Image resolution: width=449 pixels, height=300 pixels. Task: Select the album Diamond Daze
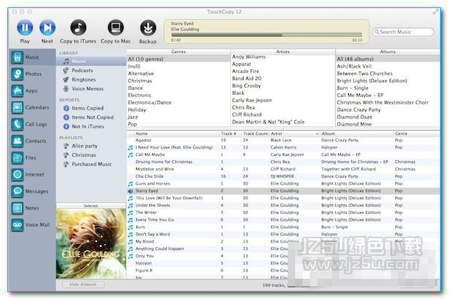388,117
